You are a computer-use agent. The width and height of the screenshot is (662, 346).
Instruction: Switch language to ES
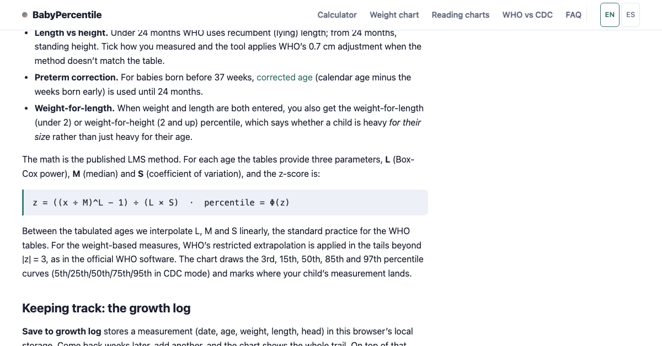631,15
